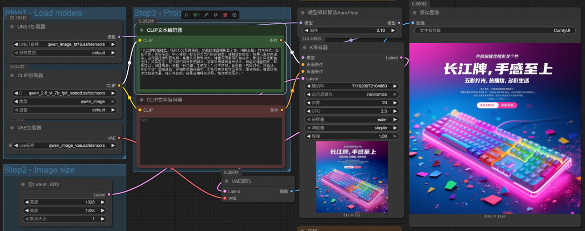The width and height of the screenshot is (585, 231).
Task: Collapse the UNET加载器 node via its title dot
Action: tap(12, 27)
